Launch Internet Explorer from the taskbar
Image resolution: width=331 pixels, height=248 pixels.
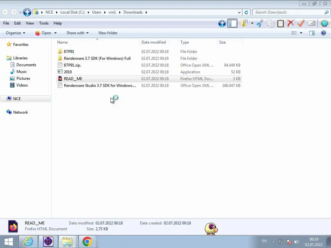(x=28, y=242)
